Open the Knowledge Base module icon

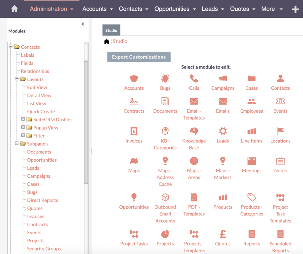194,131
